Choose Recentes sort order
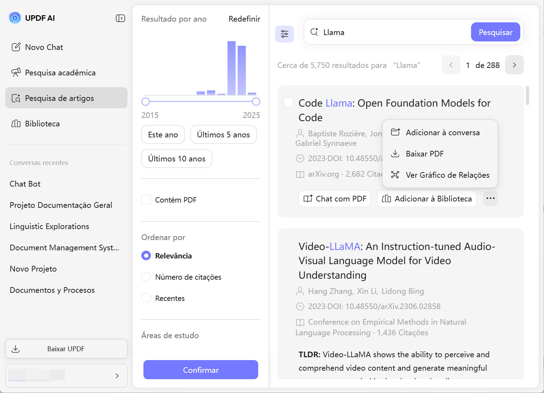 coord(146,298)
